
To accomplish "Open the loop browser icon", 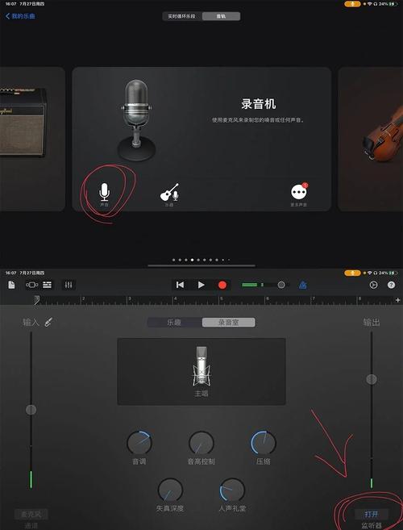I will 373,285.
